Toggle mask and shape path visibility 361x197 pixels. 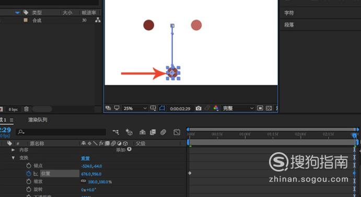point(162,108)
